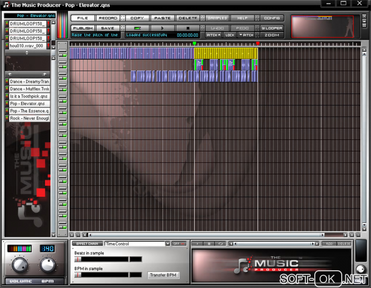Select the hou010.wav_000 sample
This screenshot has width=371, height=288.
28,46
